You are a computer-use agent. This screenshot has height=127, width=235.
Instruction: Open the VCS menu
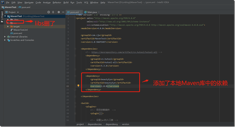86,2
